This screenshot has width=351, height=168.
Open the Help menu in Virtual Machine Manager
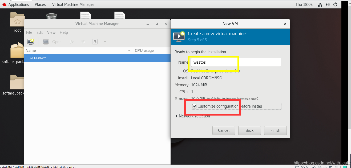[x=64, y=32]
